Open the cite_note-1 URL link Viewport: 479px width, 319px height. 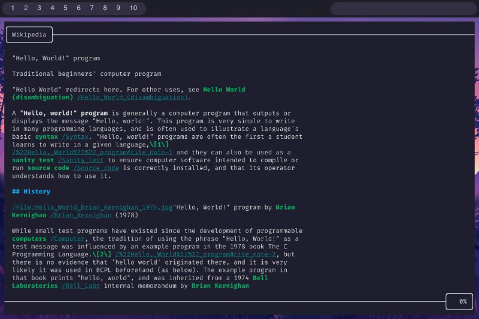(92, 153)
